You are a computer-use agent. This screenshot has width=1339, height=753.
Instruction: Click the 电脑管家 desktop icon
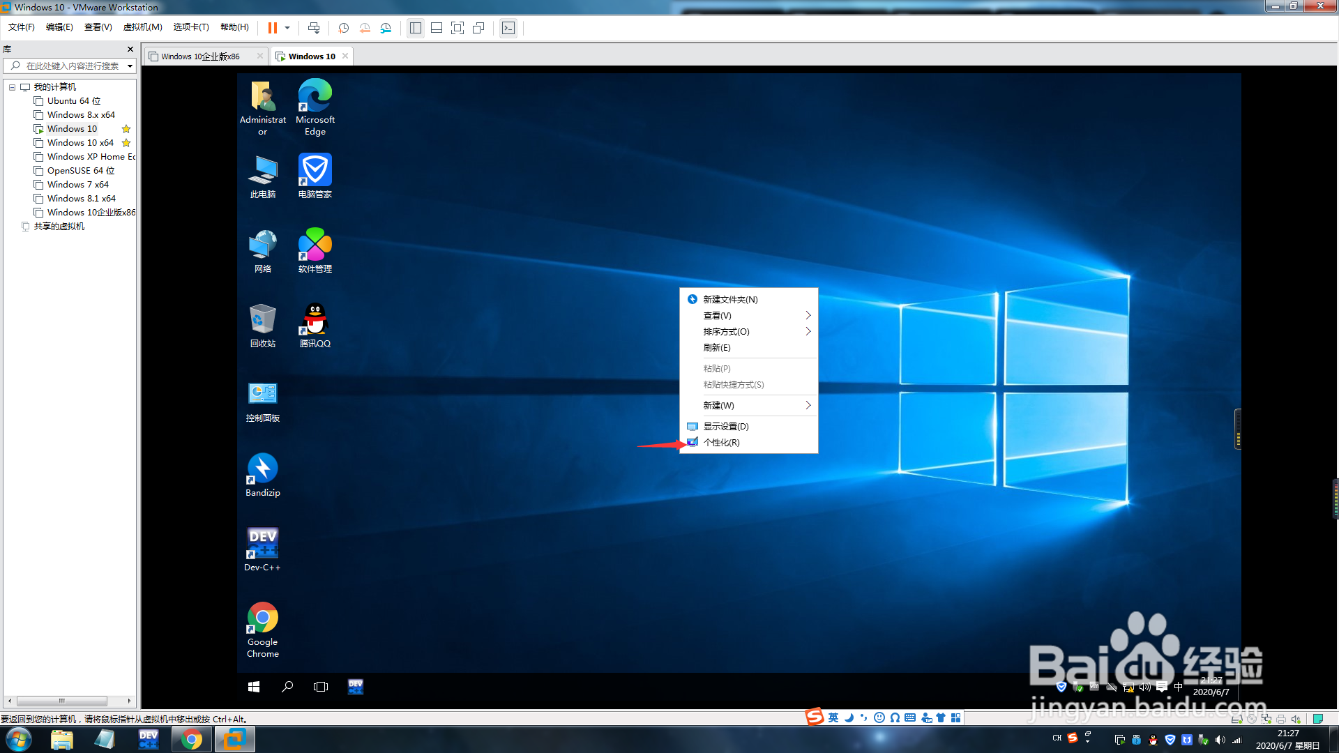(315, 176)
